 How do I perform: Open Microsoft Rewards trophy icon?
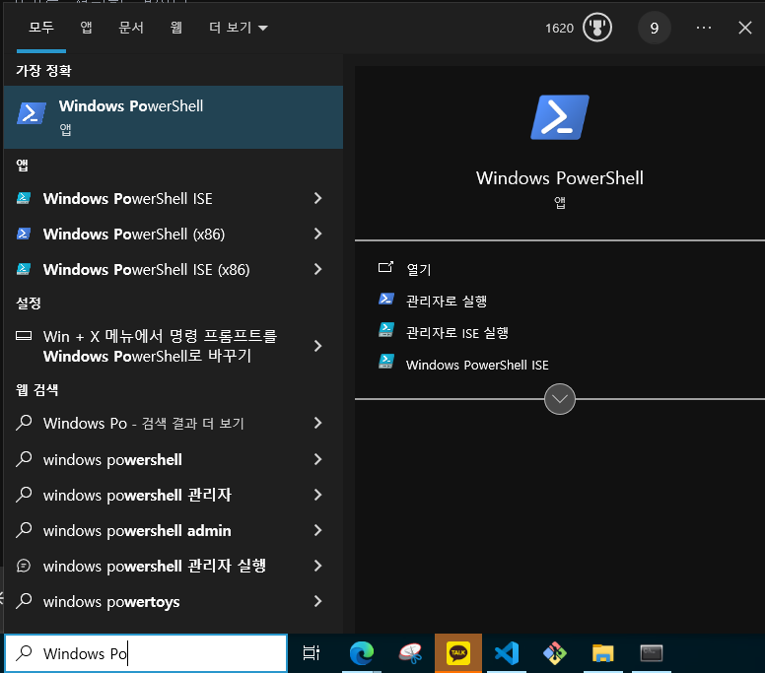597,28
